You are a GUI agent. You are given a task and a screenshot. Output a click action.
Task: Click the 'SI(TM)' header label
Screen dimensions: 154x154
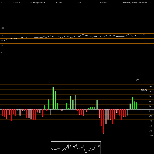tap(59, 2)
